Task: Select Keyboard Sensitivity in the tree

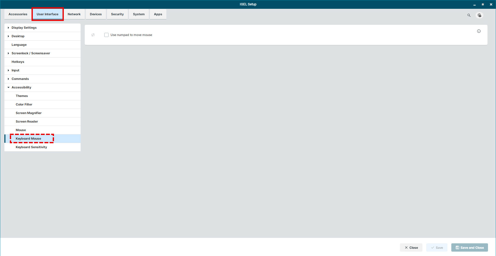Action: pyautogui.click(x=31, y=147)
